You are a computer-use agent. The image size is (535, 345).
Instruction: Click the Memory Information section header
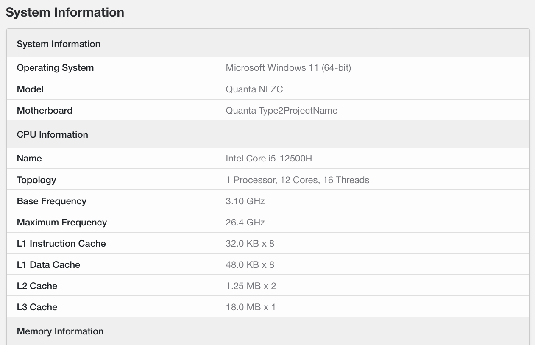coord(60,331)
